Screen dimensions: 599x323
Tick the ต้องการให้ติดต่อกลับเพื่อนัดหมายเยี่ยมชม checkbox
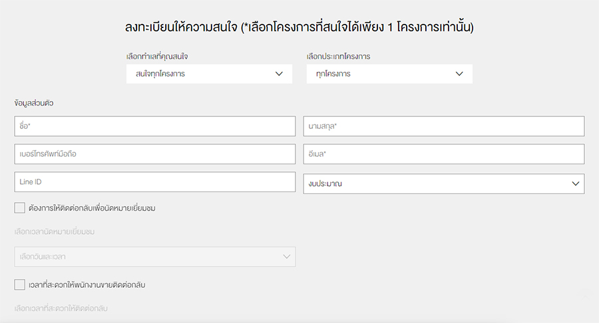[19, 208]
